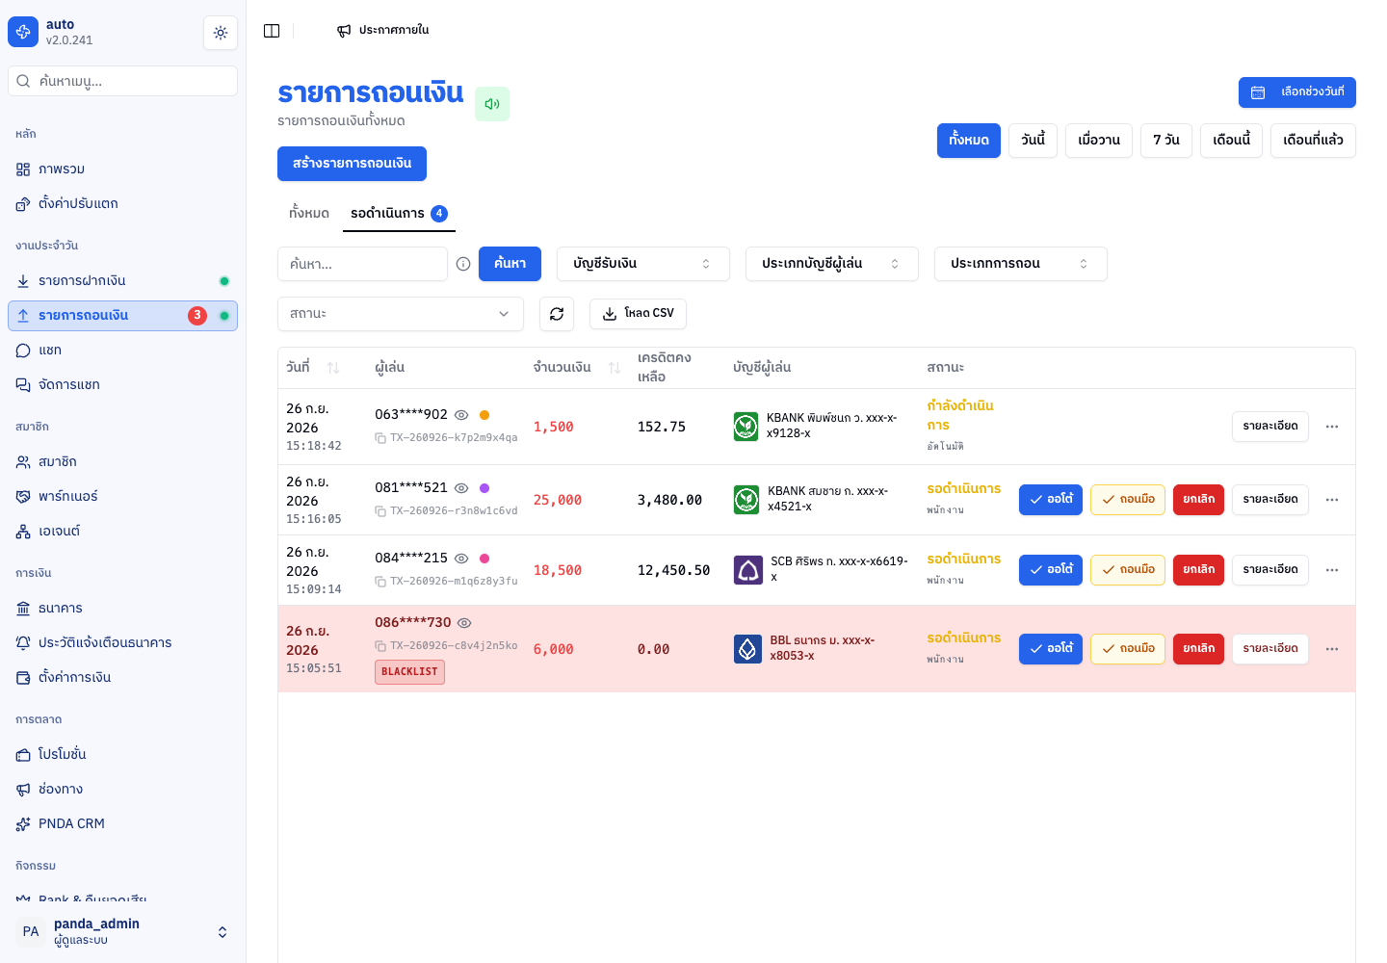This screenshot has width=1387, height=963.
Task: Show full number for player 084****215
Action: (461, 559)
